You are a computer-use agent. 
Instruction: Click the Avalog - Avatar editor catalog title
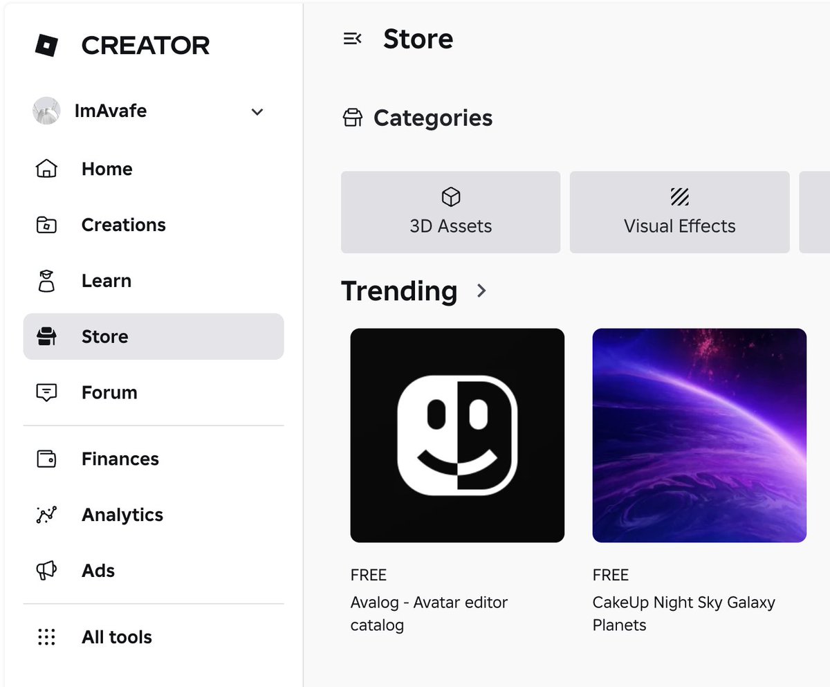tap(429, 614)
